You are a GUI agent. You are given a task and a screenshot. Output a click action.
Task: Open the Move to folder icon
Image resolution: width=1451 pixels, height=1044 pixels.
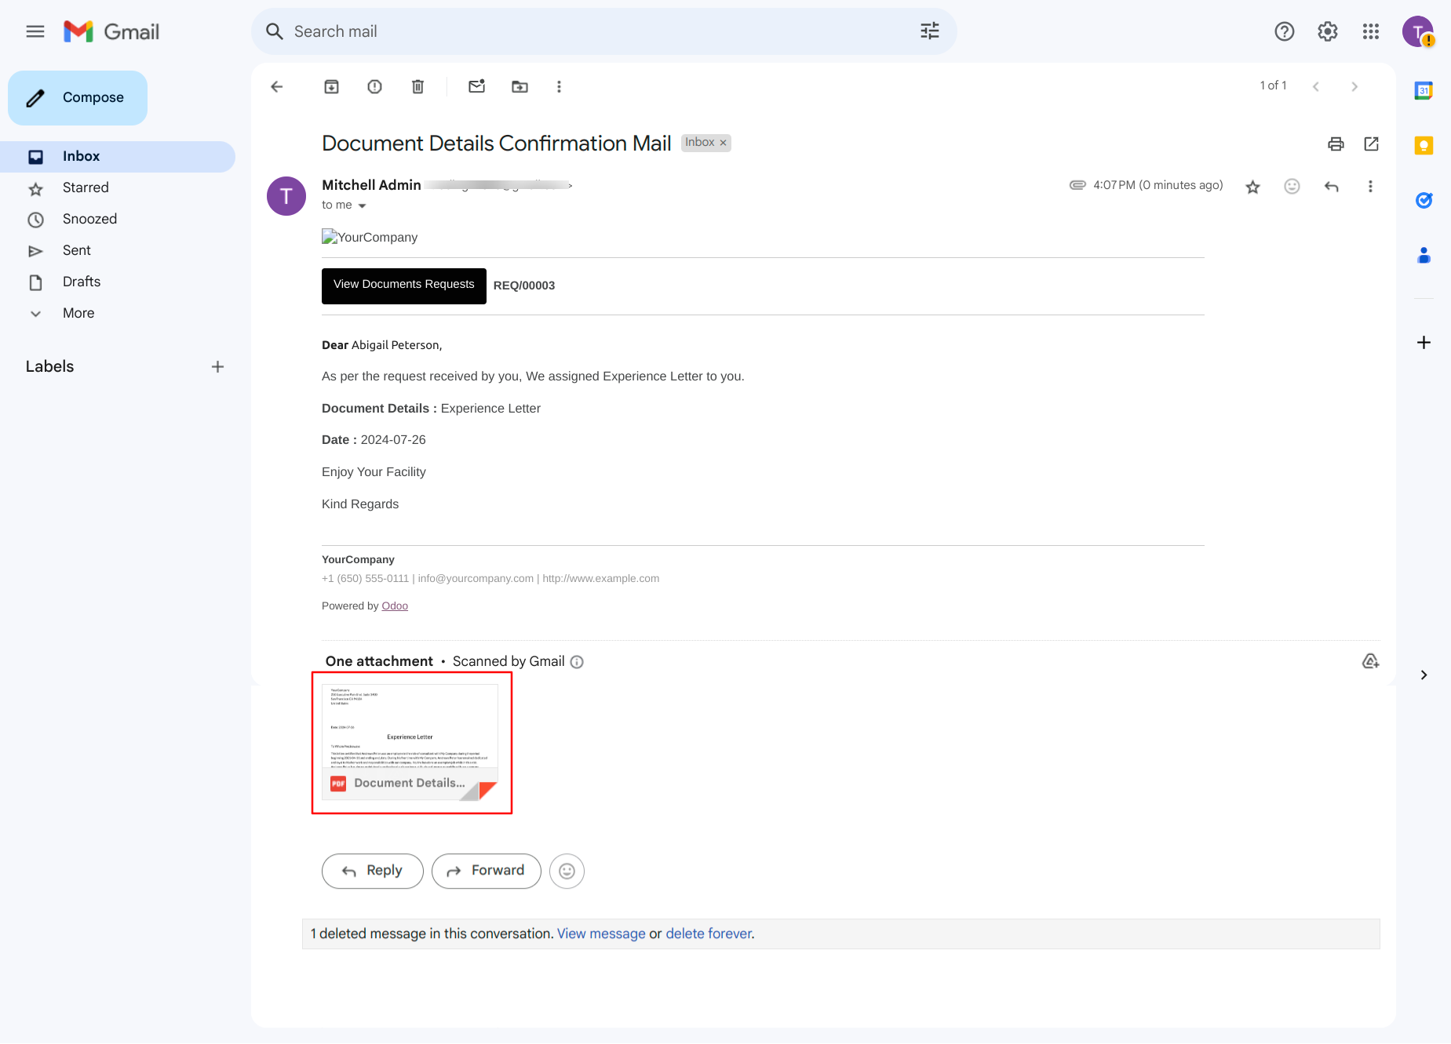pyautogui.click(x=520, y=86)
